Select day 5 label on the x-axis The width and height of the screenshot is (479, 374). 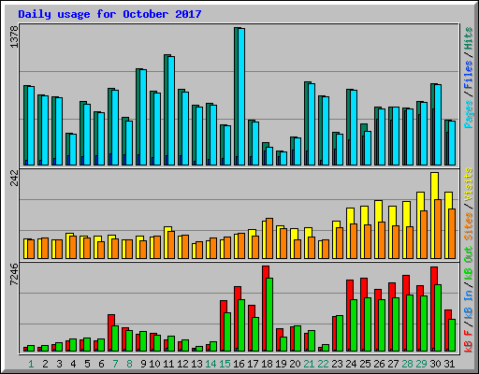point(87,364)
